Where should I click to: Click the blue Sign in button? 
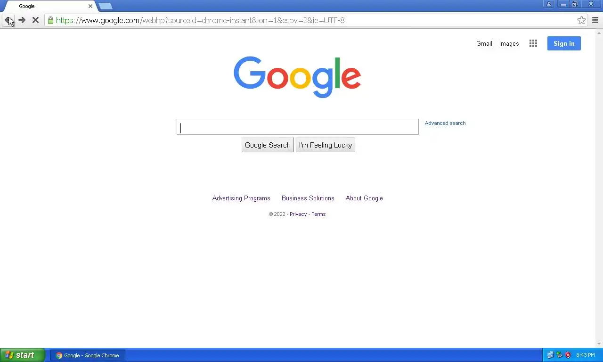(564, 43)
